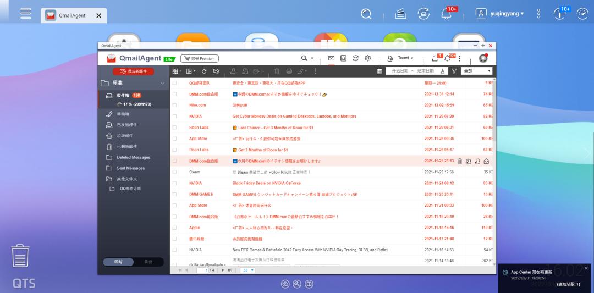594x293 pixels.
Task: Open the QTS main hamburger menu
Action: [x=26, y=14]
